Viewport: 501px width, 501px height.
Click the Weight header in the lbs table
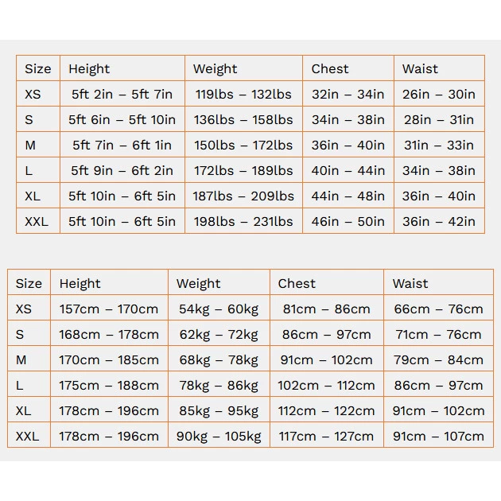coord(215,68)
